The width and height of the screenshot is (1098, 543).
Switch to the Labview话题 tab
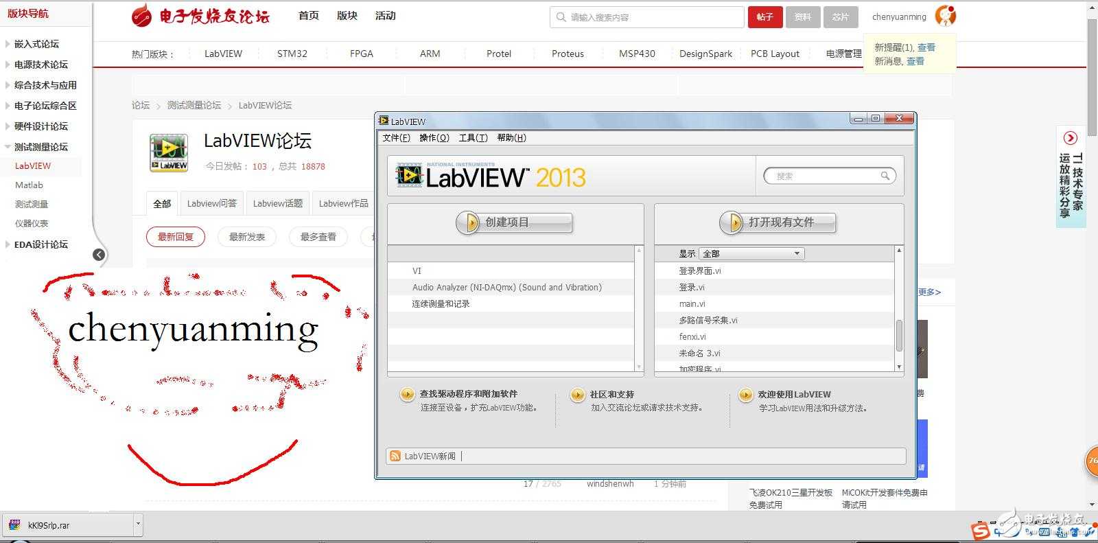(x=278, y=203)
